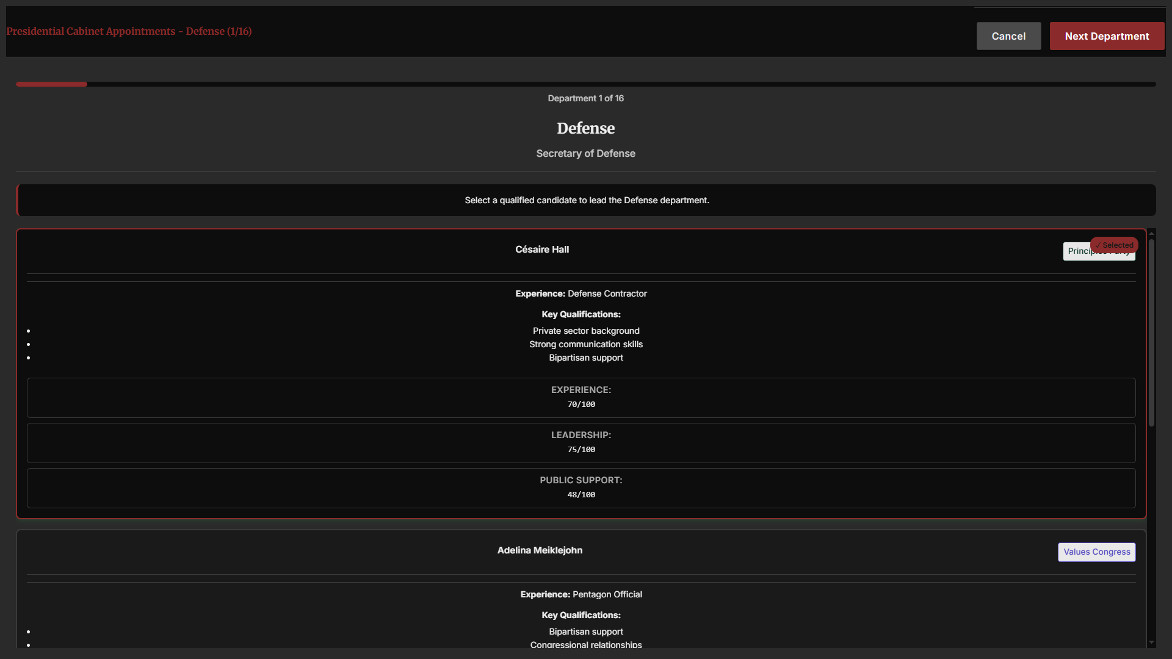The image size is (1172, 659).
Task: Click the PUBLIC SUPPORT 48/100 stat box
Action: (581, 488)
